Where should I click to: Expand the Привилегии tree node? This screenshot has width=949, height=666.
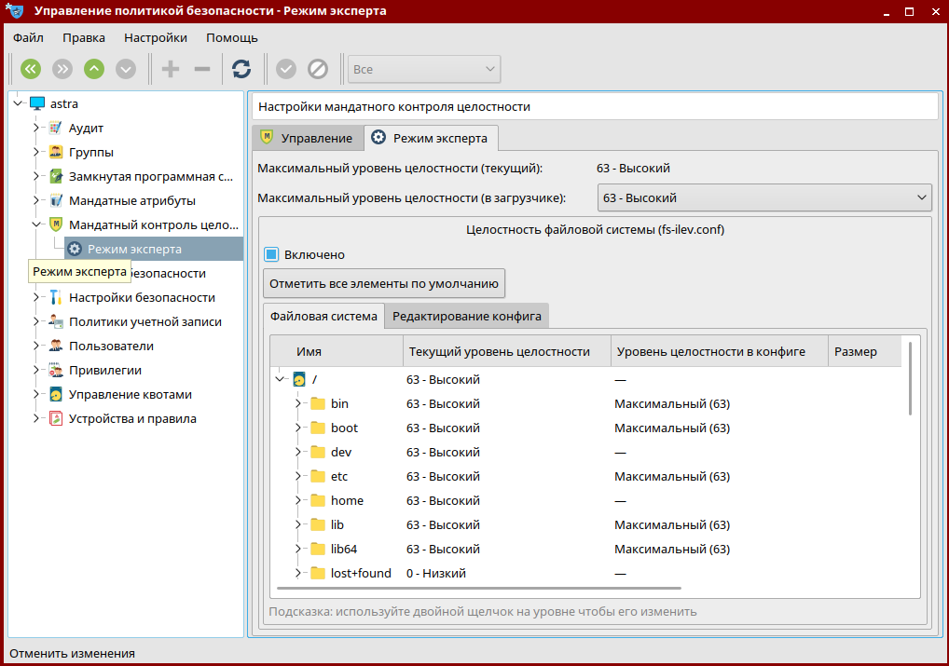(x=36, y=370)
